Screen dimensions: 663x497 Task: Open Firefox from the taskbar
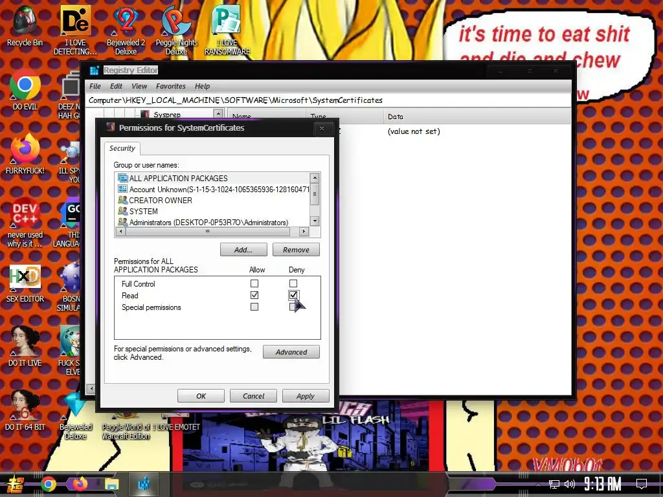pyautogui.click(x=80, y=484)
